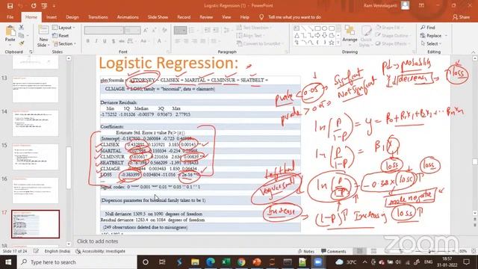Open the Section dropdown
The height and width of the screenshot is (269, 478).
64,43
